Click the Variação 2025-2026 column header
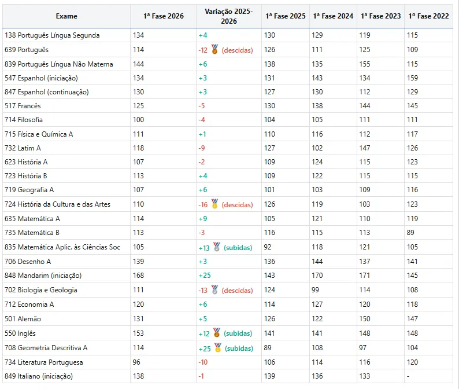This screenshot has height=389, width=459. [228, 16]
